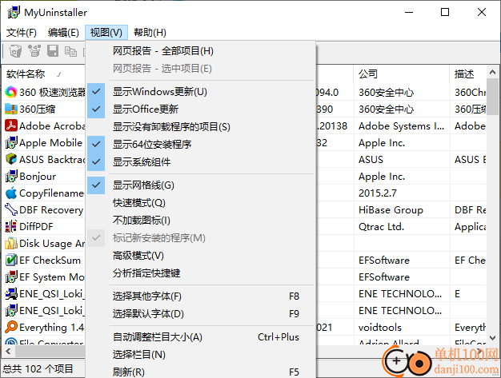Screen dimensions: 501x378
Task: Click the Disk Usage Analyzer folder icon
Action: [11, 244]
